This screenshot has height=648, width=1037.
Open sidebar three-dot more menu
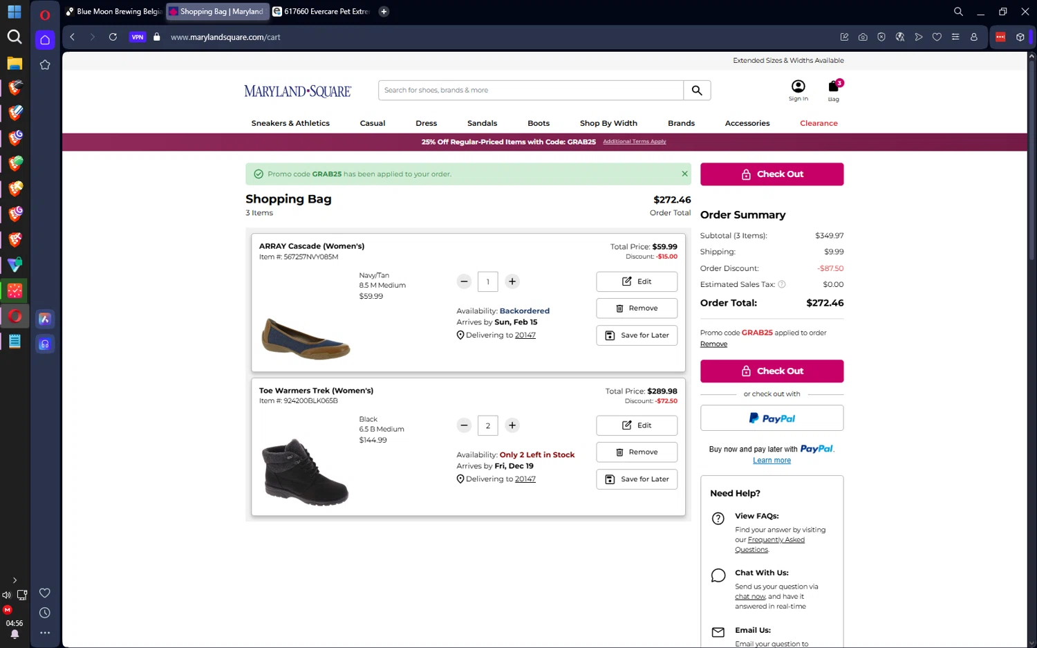(45, 633)
